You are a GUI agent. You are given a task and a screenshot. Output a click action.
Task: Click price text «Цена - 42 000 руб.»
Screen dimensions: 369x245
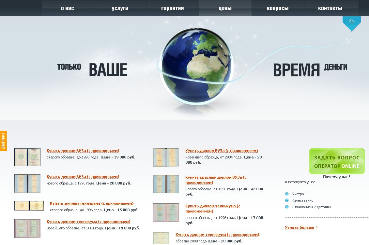[x=224, y=192]
